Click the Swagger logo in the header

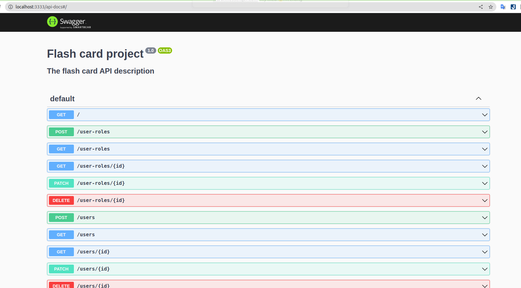(x=69, y=22)
